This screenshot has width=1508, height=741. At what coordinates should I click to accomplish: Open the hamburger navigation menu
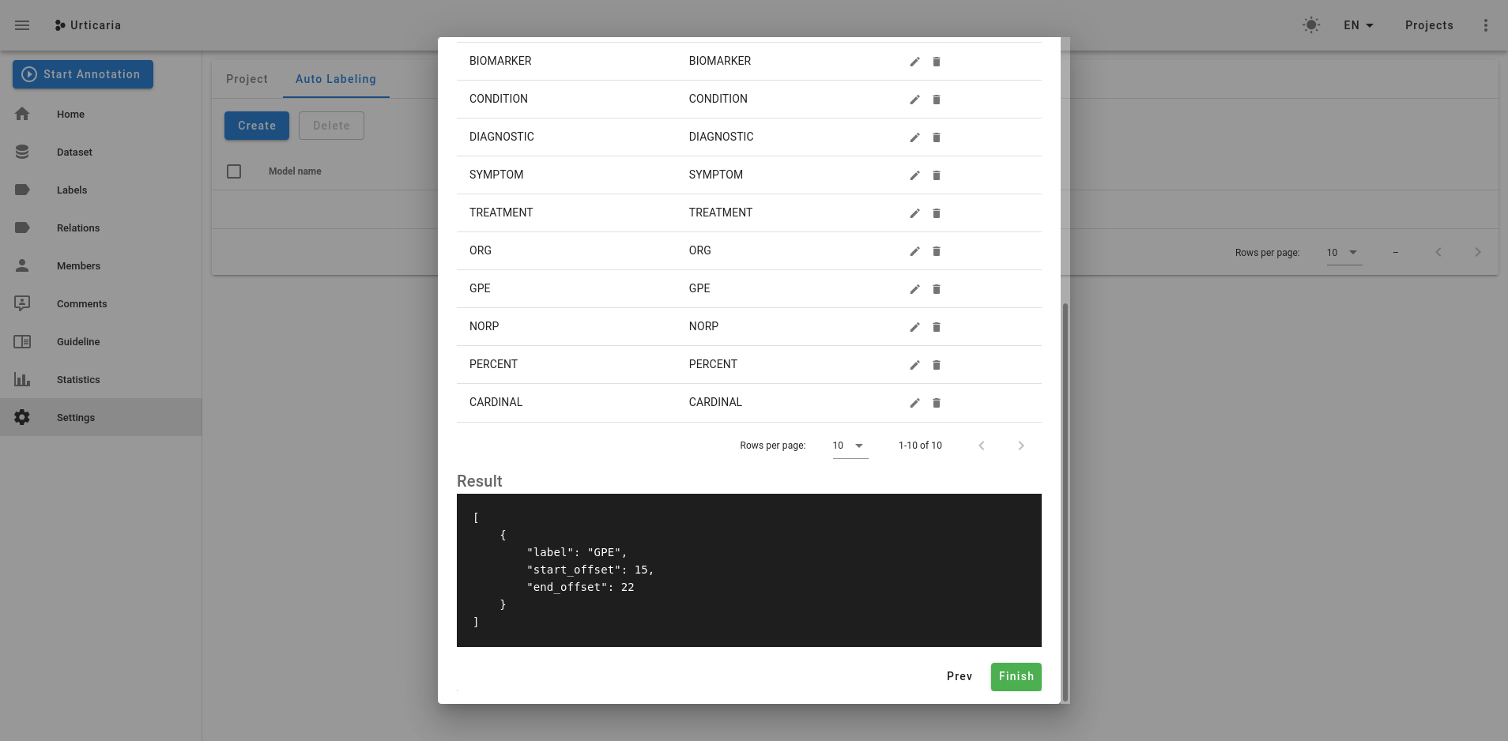coord(22,25)
